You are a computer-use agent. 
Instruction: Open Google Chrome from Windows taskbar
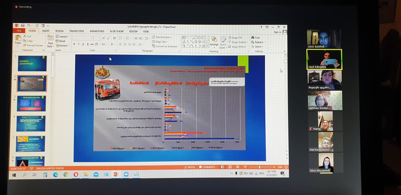point(66,175)
